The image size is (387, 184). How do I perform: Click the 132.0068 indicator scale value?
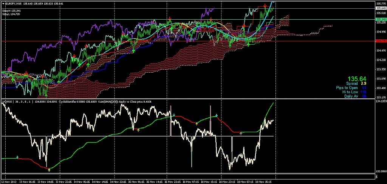381,171
